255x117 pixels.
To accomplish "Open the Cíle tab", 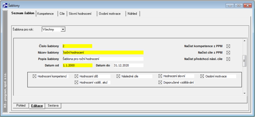I will point(62,14).
